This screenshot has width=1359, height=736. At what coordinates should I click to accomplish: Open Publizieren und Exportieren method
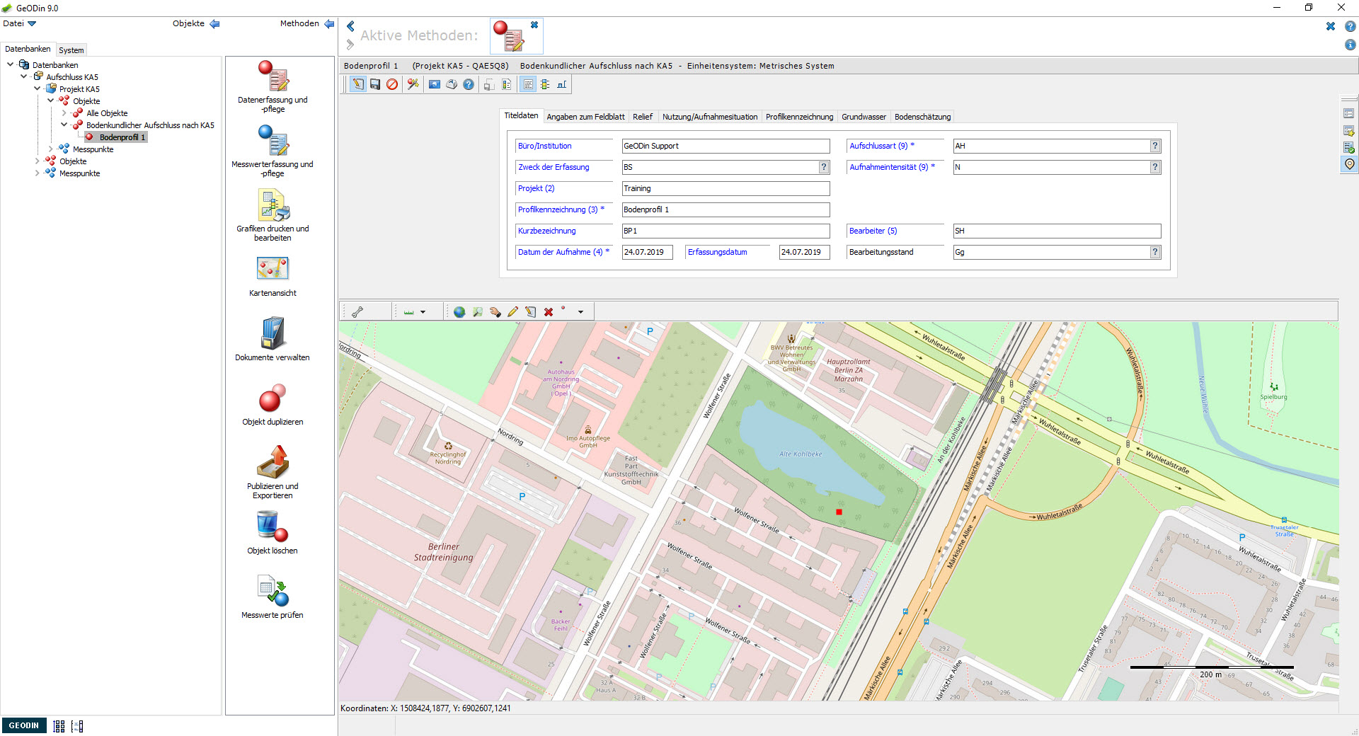click(x=273, y=473)
